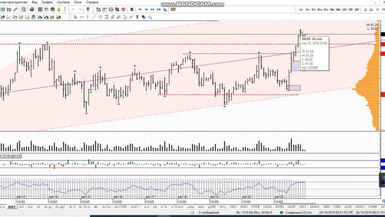Click the dark blue X icon
The image size is (385, 217).
(x=132, y=10)
